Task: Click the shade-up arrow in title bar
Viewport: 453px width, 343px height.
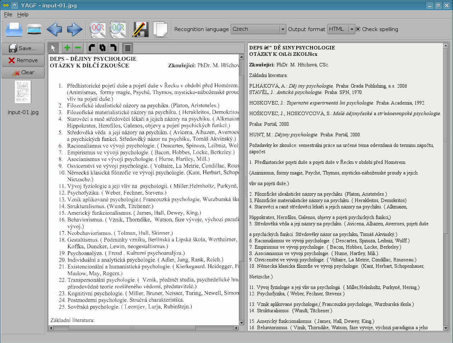Action: tap(15, 5)
